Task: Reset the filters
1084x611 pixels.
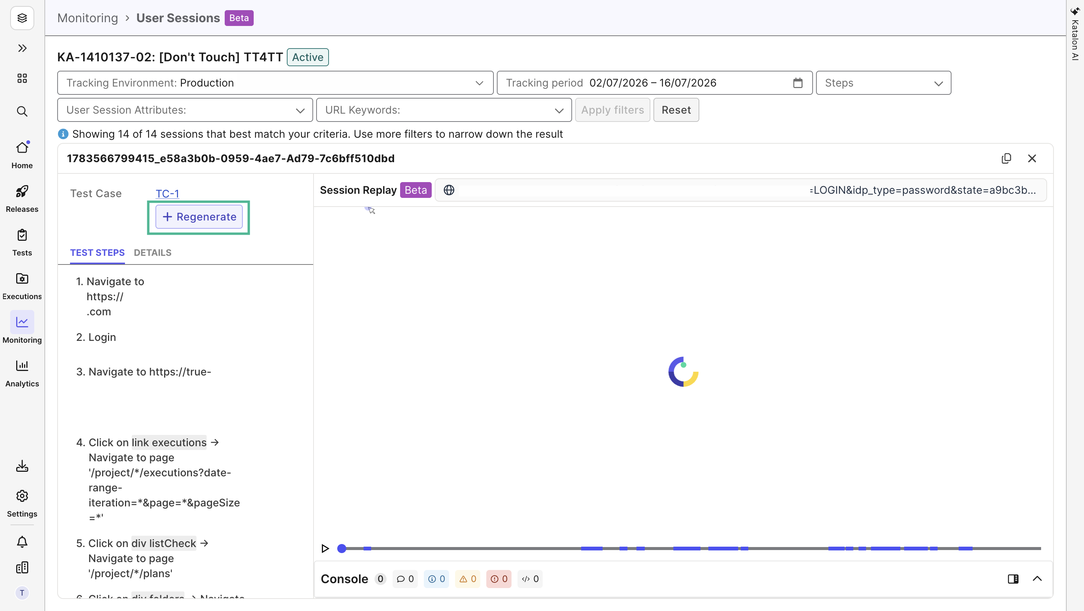Action: pos(676,110)
